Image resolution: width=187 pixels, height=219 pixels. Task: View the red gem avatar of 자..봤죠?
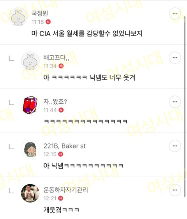[x=30, y=105]
